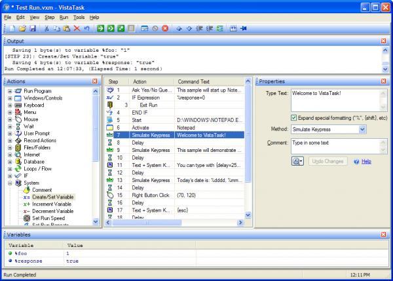
Task: Click the Cut scissors toolbar icon
Action: pos(47,29)
